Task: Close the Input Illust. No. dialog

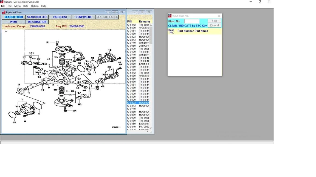Action: [x=219, y=16]
